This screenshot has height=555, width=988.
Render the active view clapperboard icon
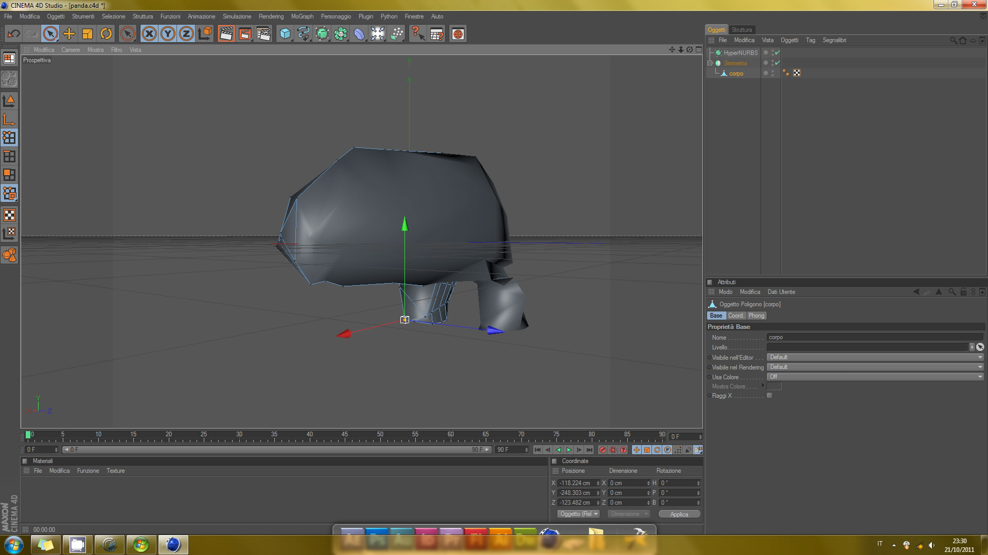coord(226,34)
